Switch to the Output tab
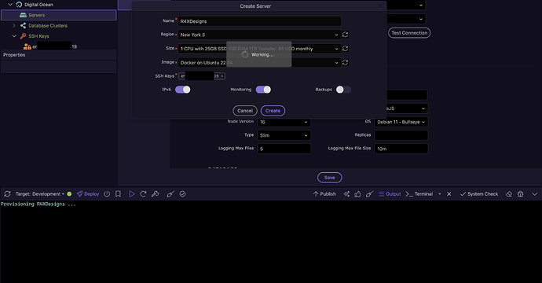The width and height of the screenshot is (542, 283). click(390, 194)
